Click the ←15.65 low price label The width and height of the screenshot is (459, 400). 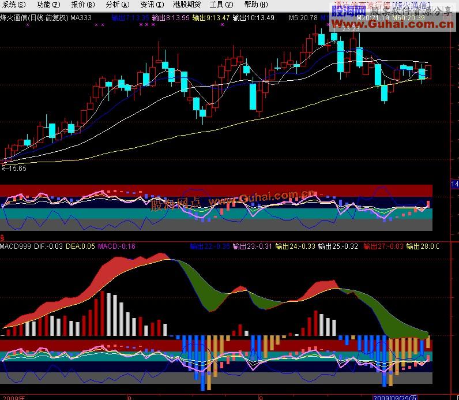coord(14,169)
